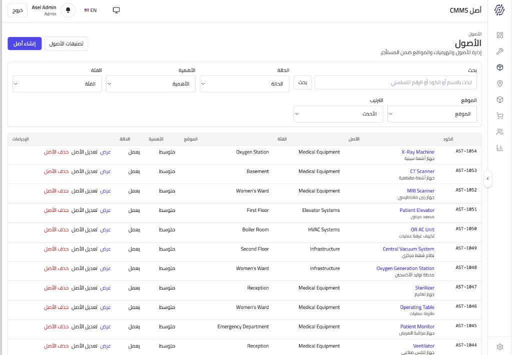Open the wrench maintenance icon in sidebar
Image resolution: width=512 pixels, height=355 pixels.
[x=499, y=51]
